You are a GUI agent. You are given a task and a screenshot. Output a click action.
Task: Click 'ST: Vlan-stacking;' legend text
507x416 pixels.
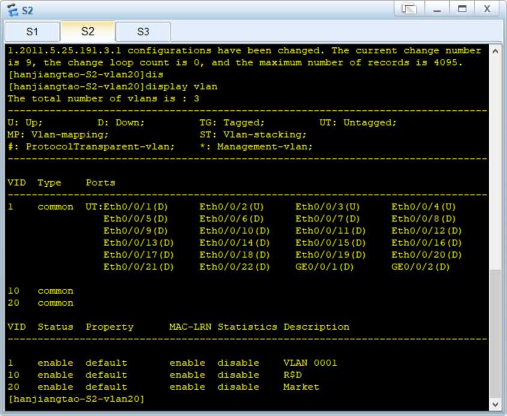point(253,135)
